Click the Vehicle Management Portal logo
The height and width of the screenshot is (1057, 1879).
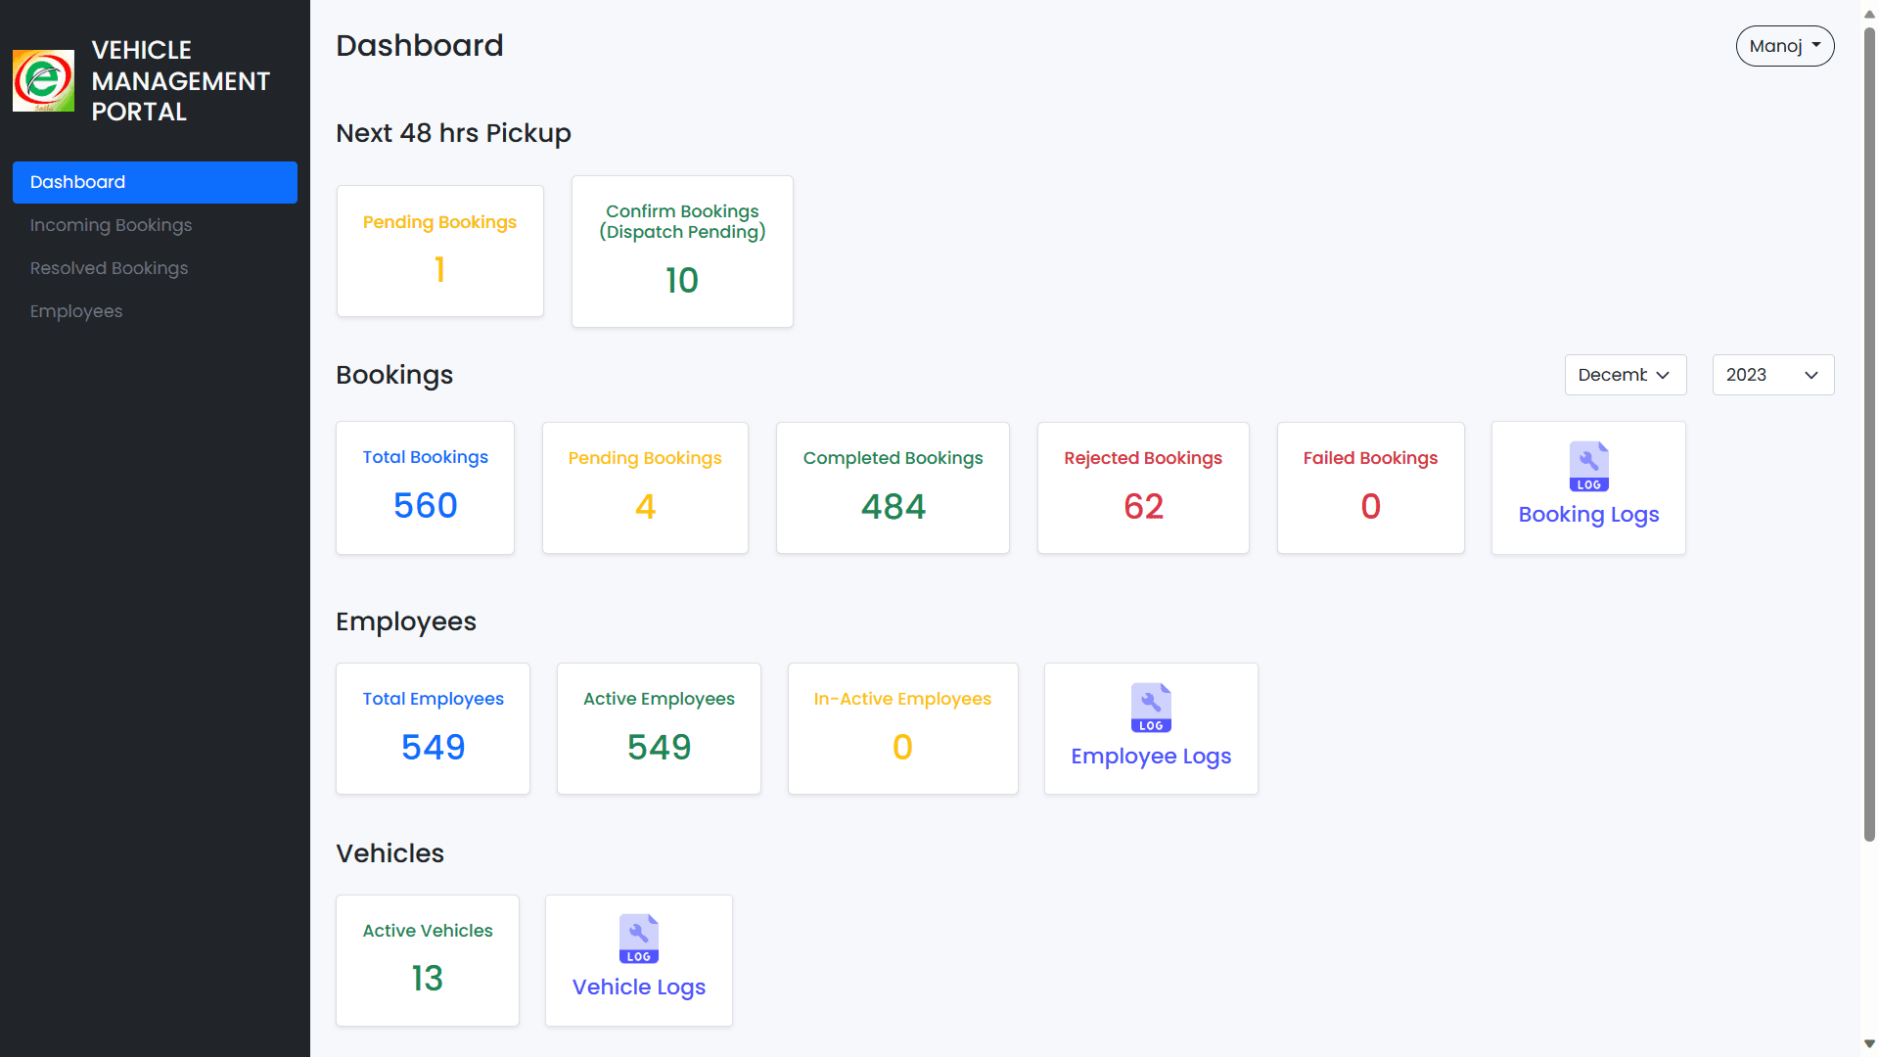coord(43,80)
